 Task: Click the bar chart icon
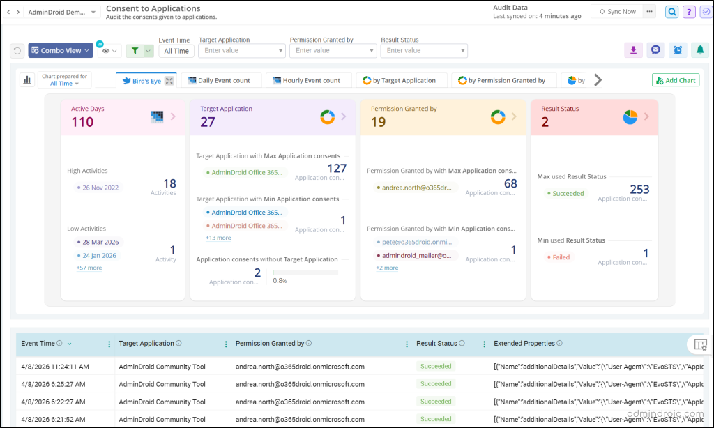point(27,80)
